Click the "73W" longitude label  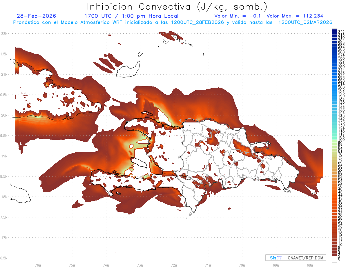pos(140,265)
